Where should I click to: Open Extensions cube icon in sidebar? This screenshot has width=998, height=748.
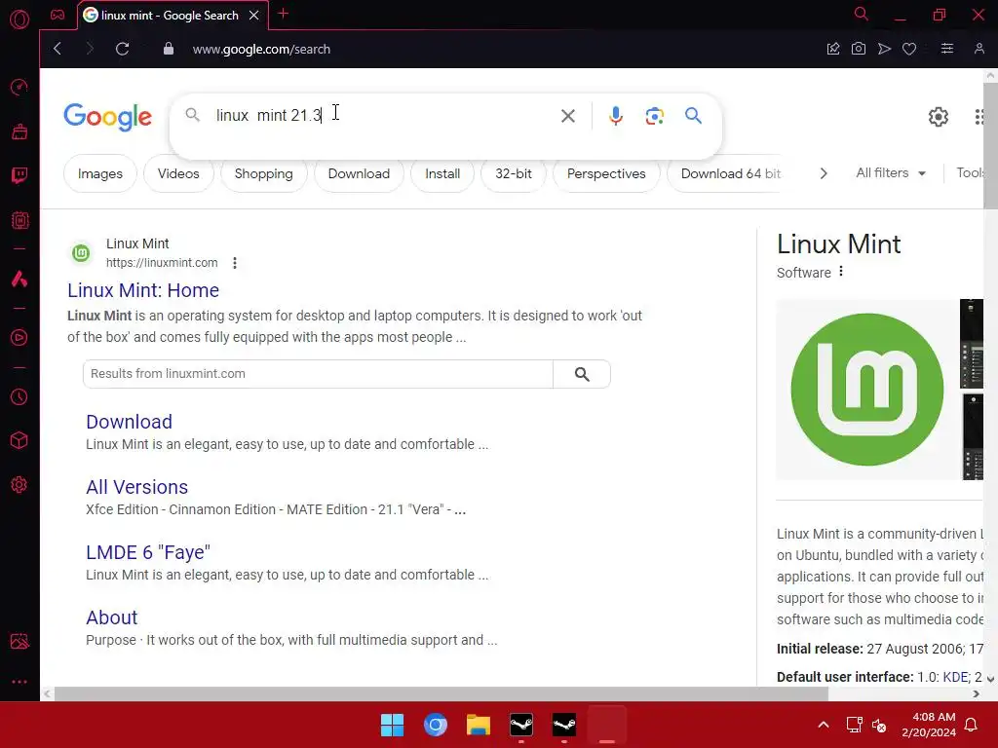pyautogui.click(x=19, y=441)
